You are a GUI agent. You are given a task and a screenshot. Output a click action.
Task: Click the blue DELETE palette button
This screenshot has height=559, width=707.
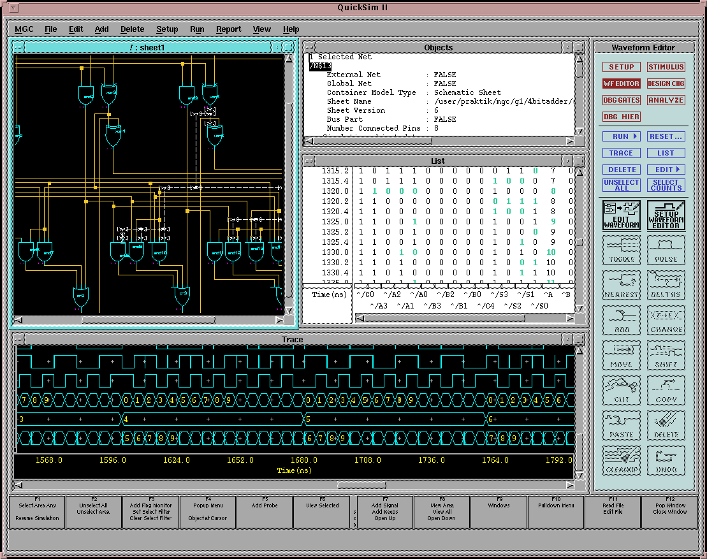click(622, 170)
